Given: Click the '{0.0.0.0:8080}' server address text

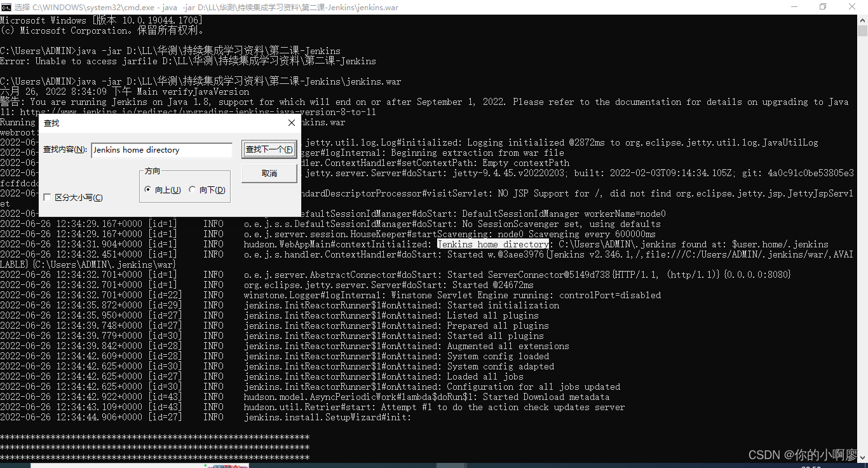Looking at the screenshot, I should point(755,275).
